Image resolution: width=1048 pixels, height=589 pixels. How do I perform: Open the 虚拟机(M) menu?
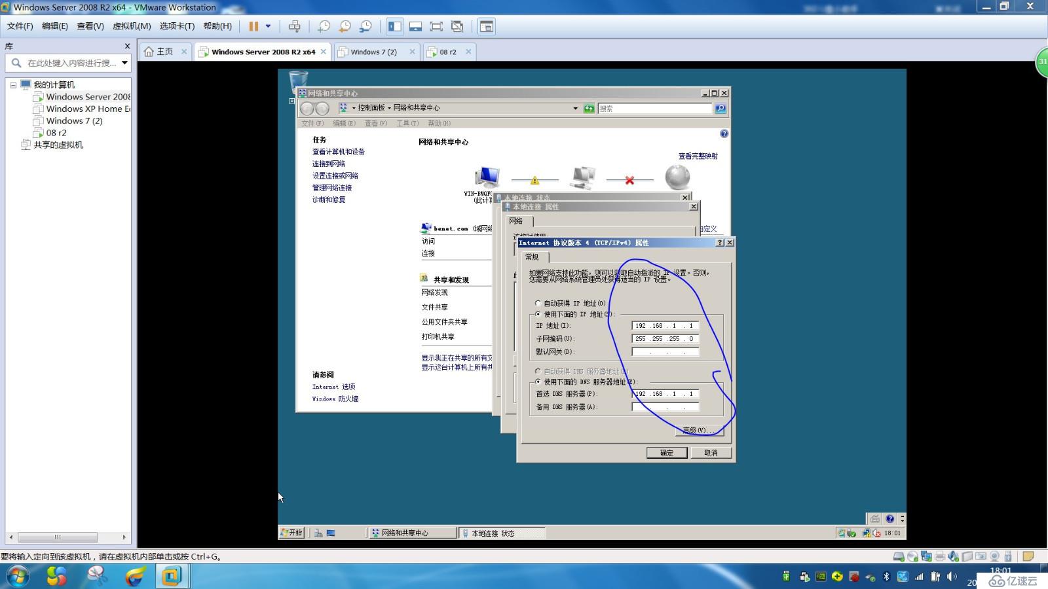point(132,26)
